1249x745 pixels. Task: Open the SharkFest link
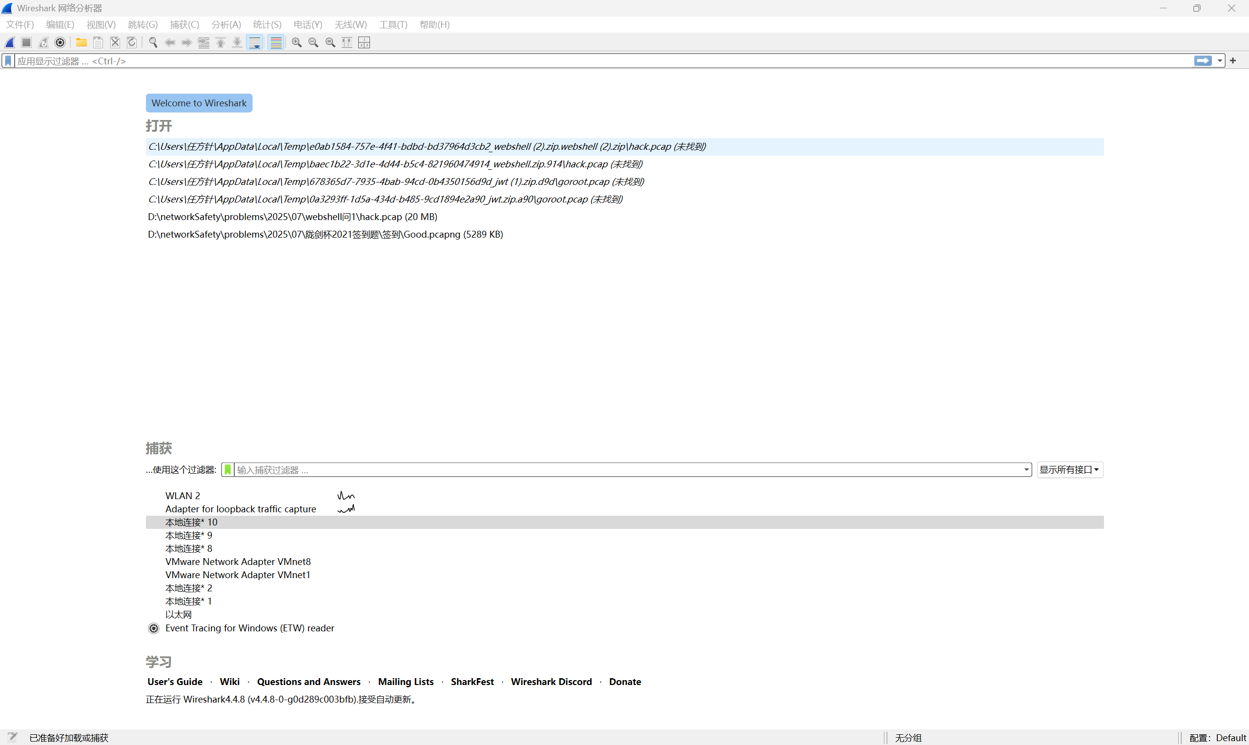(x=472, y=682)
